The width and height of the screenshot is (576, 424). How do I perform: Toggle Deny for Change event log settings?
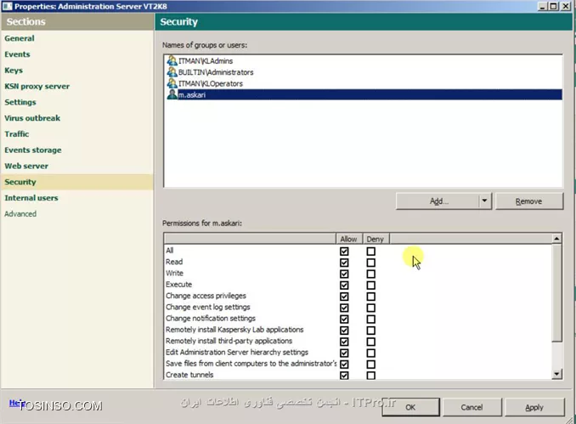[371, 308]
